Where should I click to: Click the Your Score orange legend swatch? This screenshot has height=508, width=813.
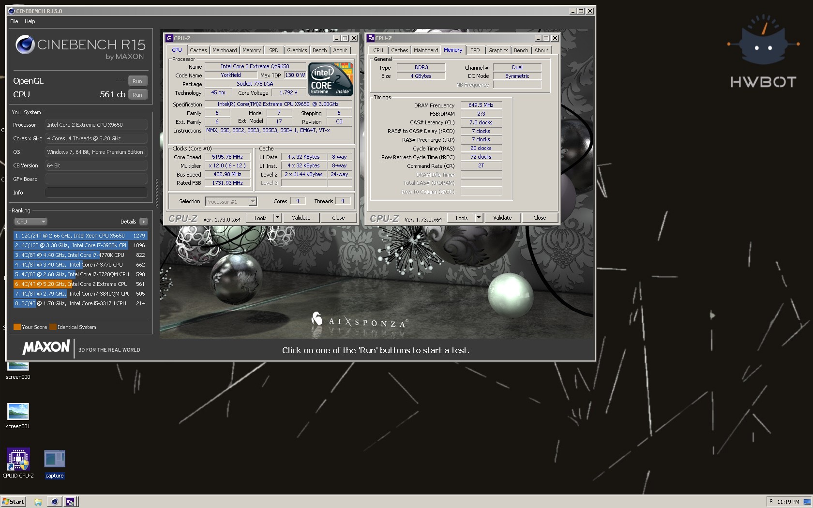click(x=17, y=327)
